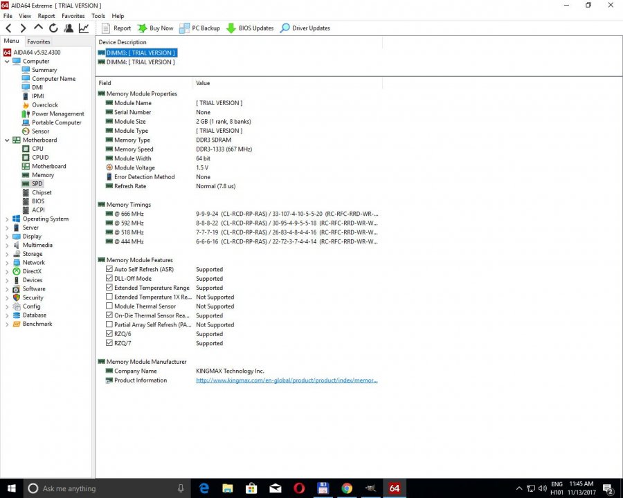The image size is (623, 498).
Task: Toggle On-Die Thermal Sensor Readout checkbox
Action: (x=109, y=315)
